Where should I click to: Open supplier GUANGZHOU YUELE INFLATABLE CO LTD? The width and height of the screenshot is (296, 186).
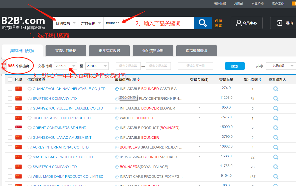tap(68, 108)
